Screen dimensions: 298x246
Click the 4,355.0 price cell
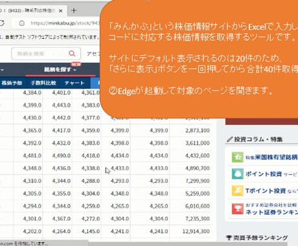[x=62, y=194]
